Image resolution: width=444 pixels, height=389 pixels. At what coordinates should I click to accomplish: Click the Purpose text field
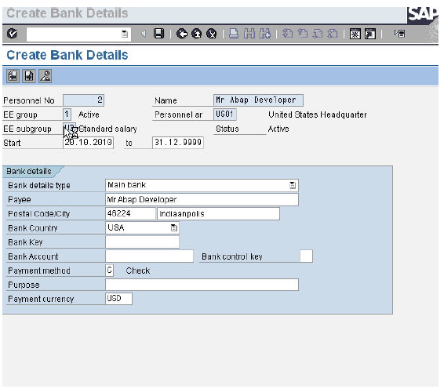click(x=202, y=285)
